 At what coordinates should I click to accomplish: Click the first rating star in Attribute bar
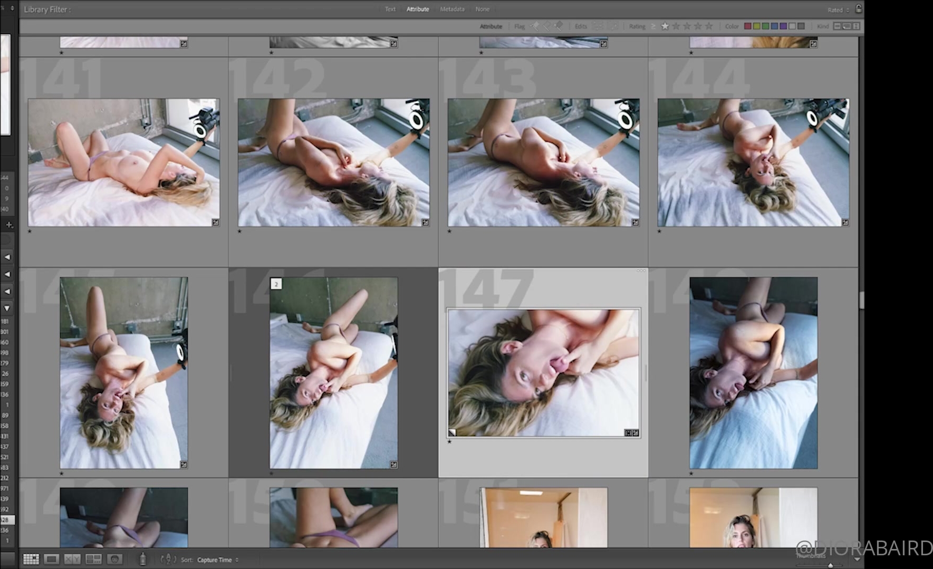(x=665, y=26)
